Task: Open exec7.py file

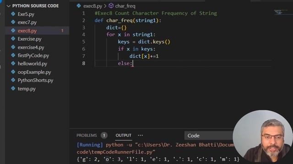Action: tap(27, 22)
